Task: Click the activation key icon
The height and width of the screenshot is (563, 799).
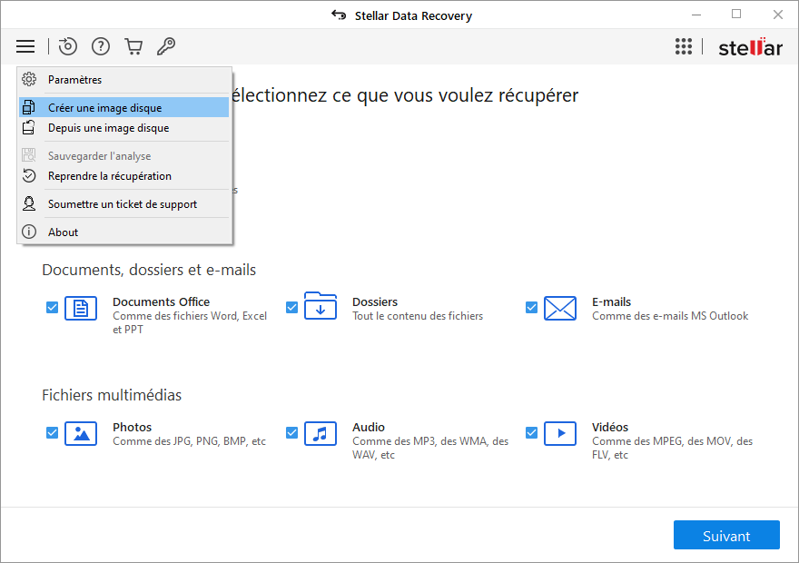Action: coord(165,46)
